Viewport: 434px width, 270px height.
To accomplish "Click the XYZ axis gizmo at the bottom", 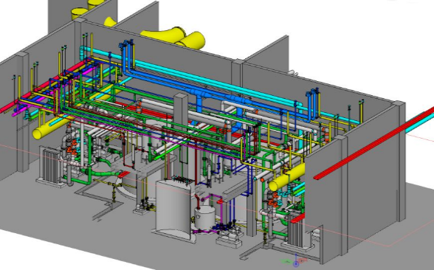I will pos(295,261).
